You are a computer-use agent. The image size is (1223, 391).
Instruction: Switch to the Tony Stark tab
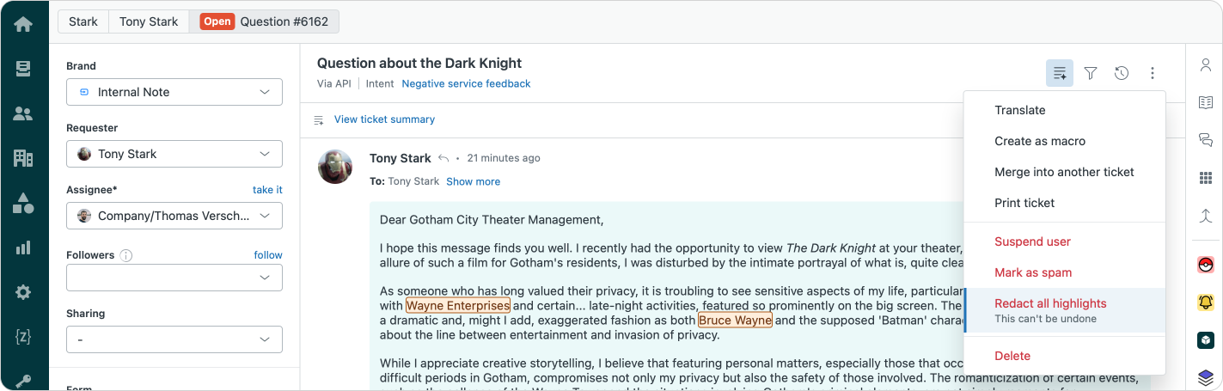(x=149, y=21)
